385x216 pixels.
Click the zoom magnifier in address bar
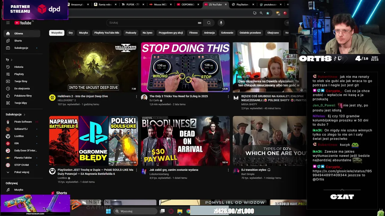261,13
